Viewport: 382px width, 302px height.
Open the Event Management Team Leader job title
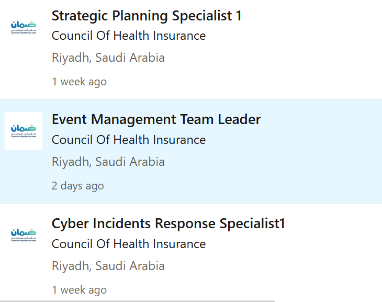tap(156, 119)
